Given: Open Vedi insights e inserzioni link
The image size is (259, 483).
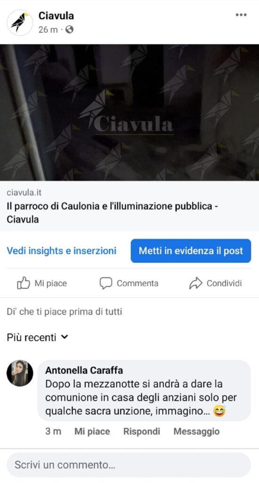Looking at the screenshot, I should (x=62, y=251).
